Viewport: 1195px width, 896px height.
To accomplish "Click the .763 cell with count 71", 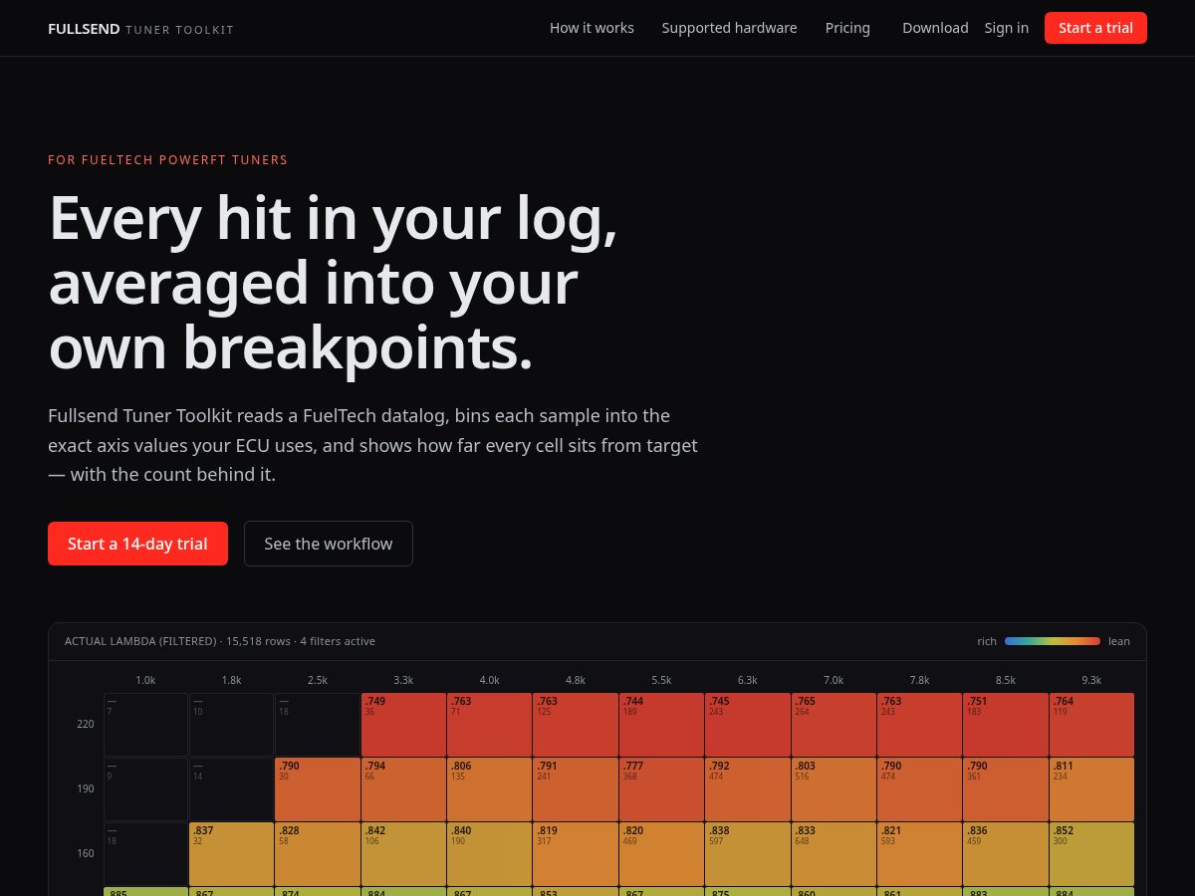I will 490,725.
